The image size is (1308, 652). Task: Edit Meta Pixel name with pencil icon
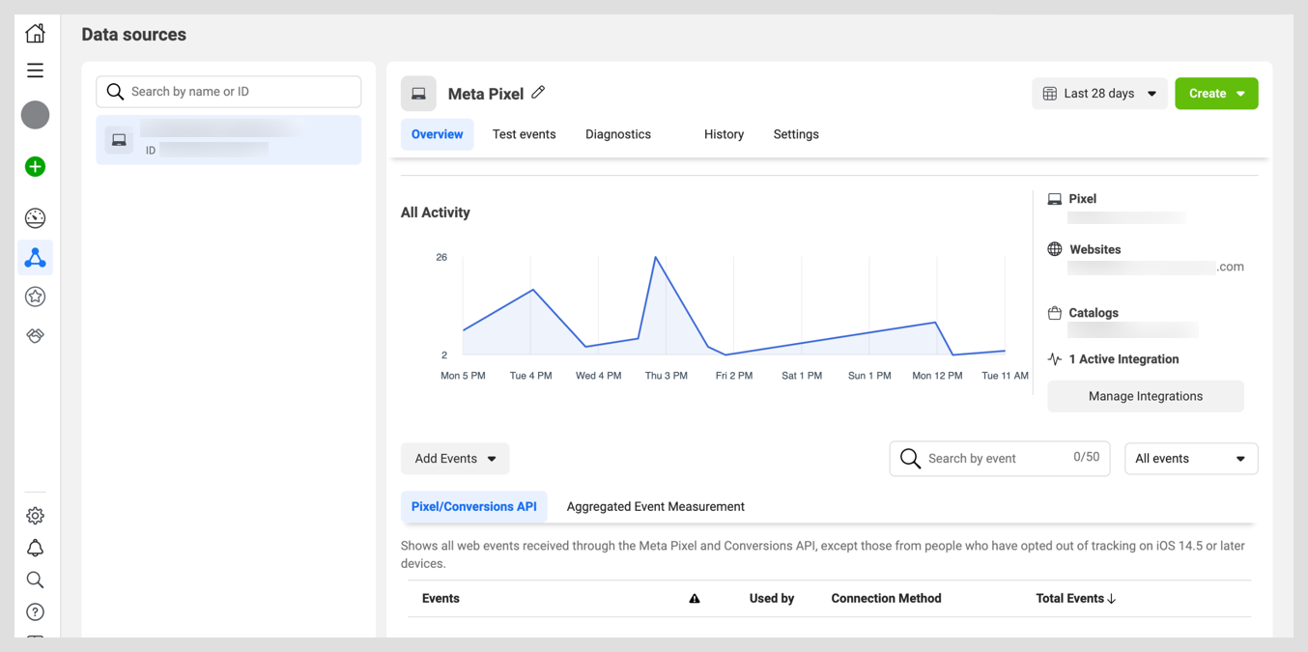click(x=538, y=93)
